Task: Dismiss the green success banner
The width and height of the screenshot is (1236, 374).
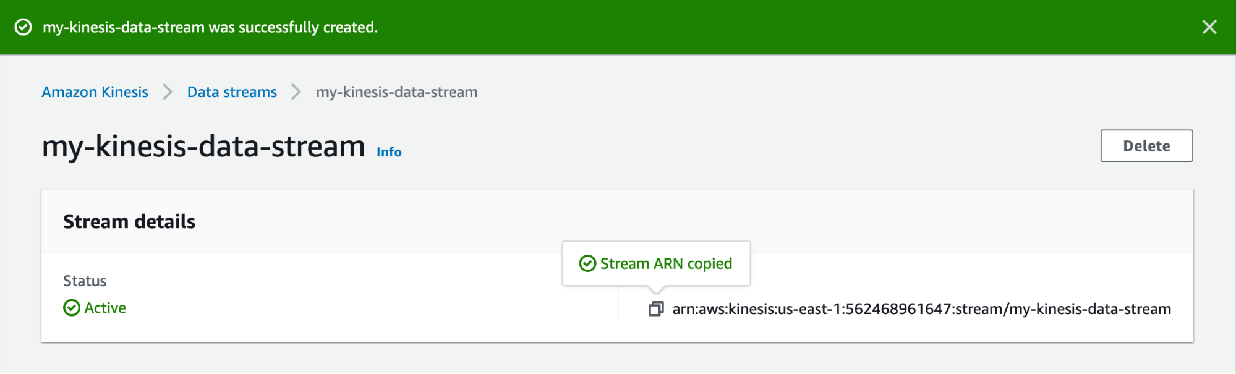Action: [1209, 27]
